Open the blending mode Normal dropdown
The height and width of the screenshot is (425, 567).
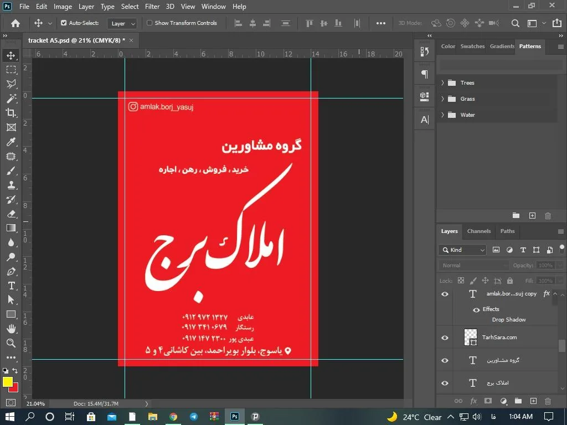474,265
